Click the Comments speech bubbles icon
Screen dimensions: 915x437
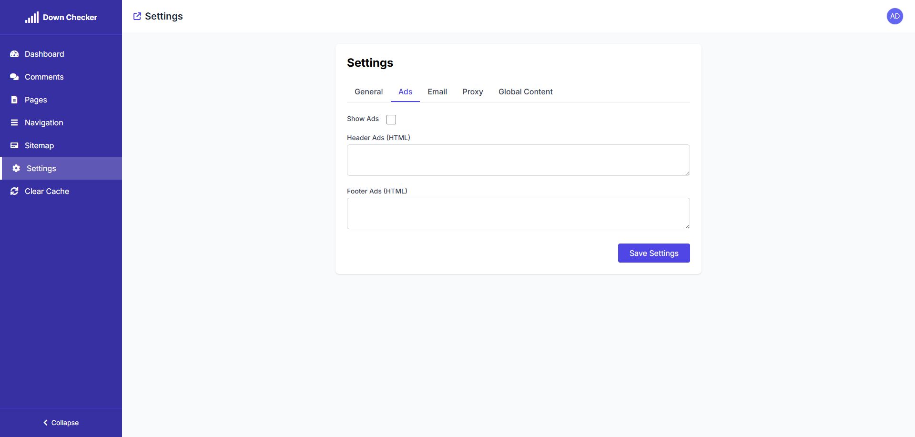[14, 77]
